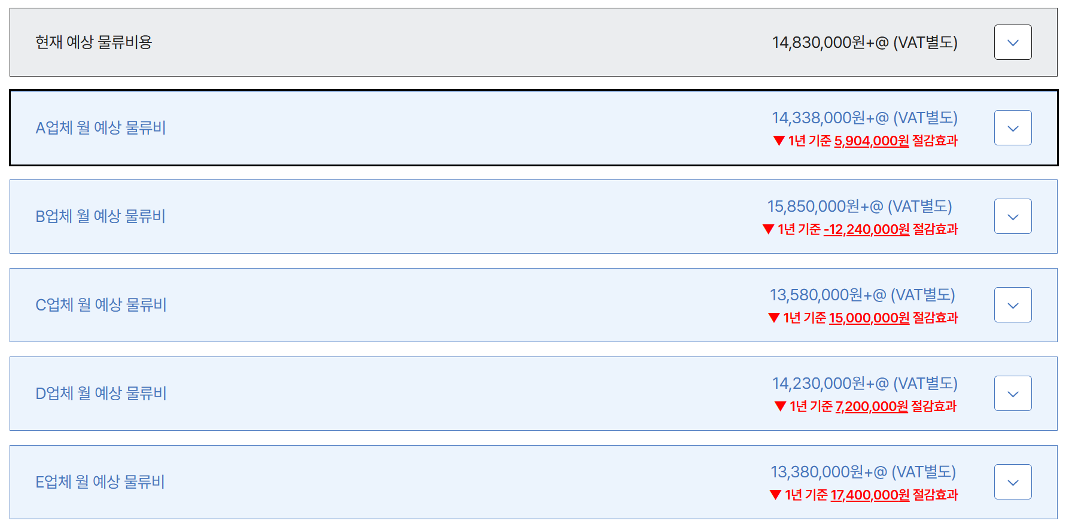
Task: Select the C업체 월 예상 물류비 label
Action: (x=101, y=305)
